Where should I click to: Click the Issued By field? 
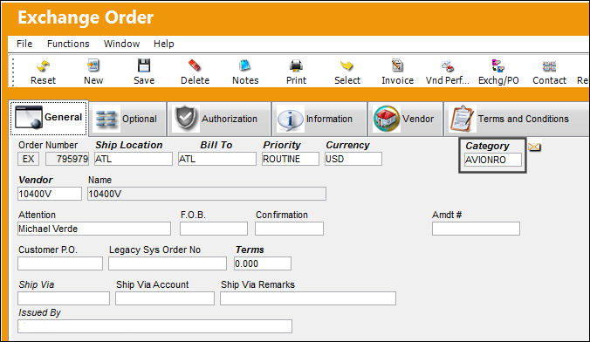tap(154, 326)
